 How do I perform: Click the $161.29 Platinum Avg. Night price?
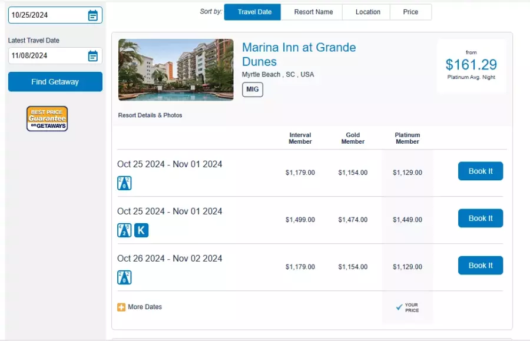click(471, 65)
